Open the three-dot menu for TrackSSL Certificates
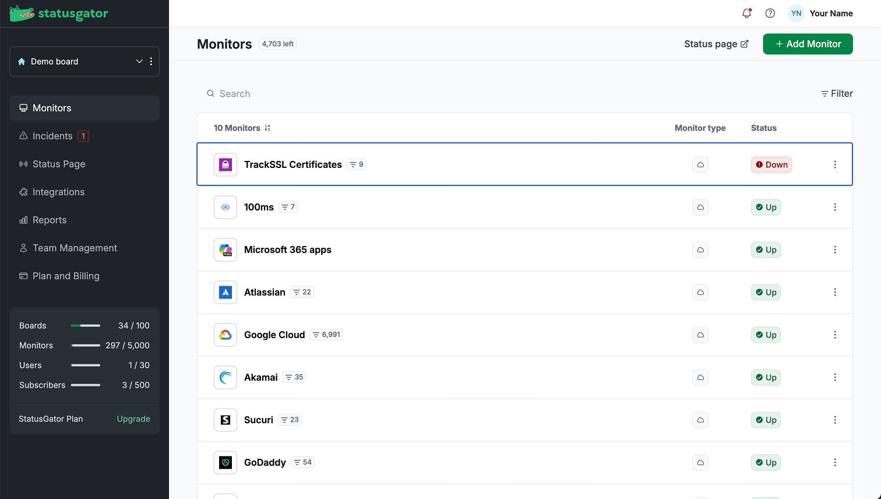Screen dimensions: 881x499 click(835, 164)
